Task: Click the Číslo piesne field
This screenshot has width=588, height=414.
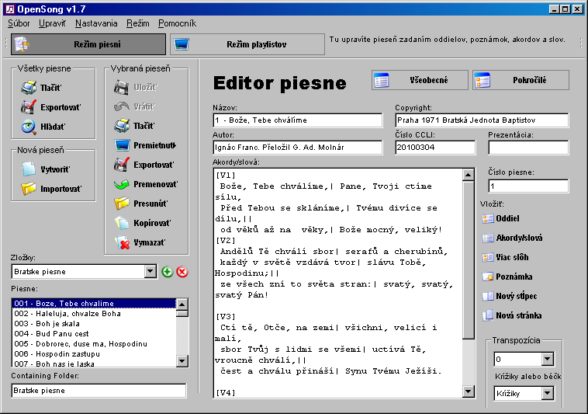Action: 528,186
